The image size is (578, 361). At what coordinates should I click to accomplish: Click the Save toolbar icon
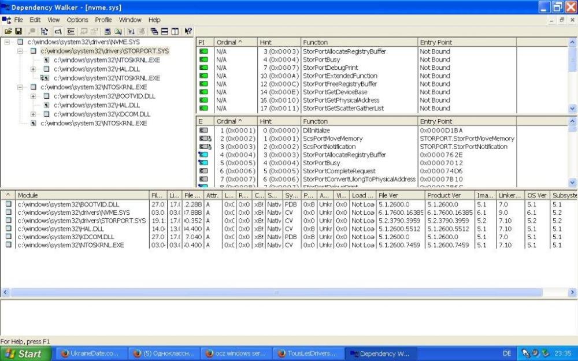(x=18, y=31)
